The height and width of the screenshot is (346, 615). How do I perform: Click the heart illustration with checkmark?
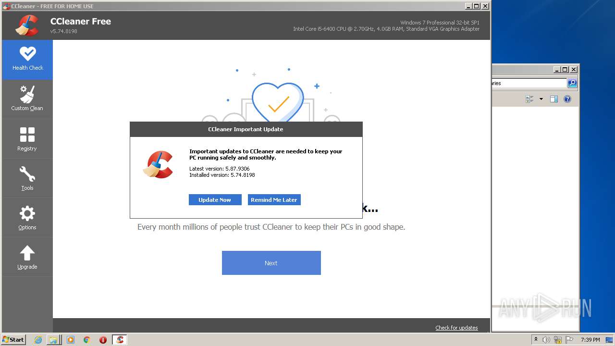278,102
